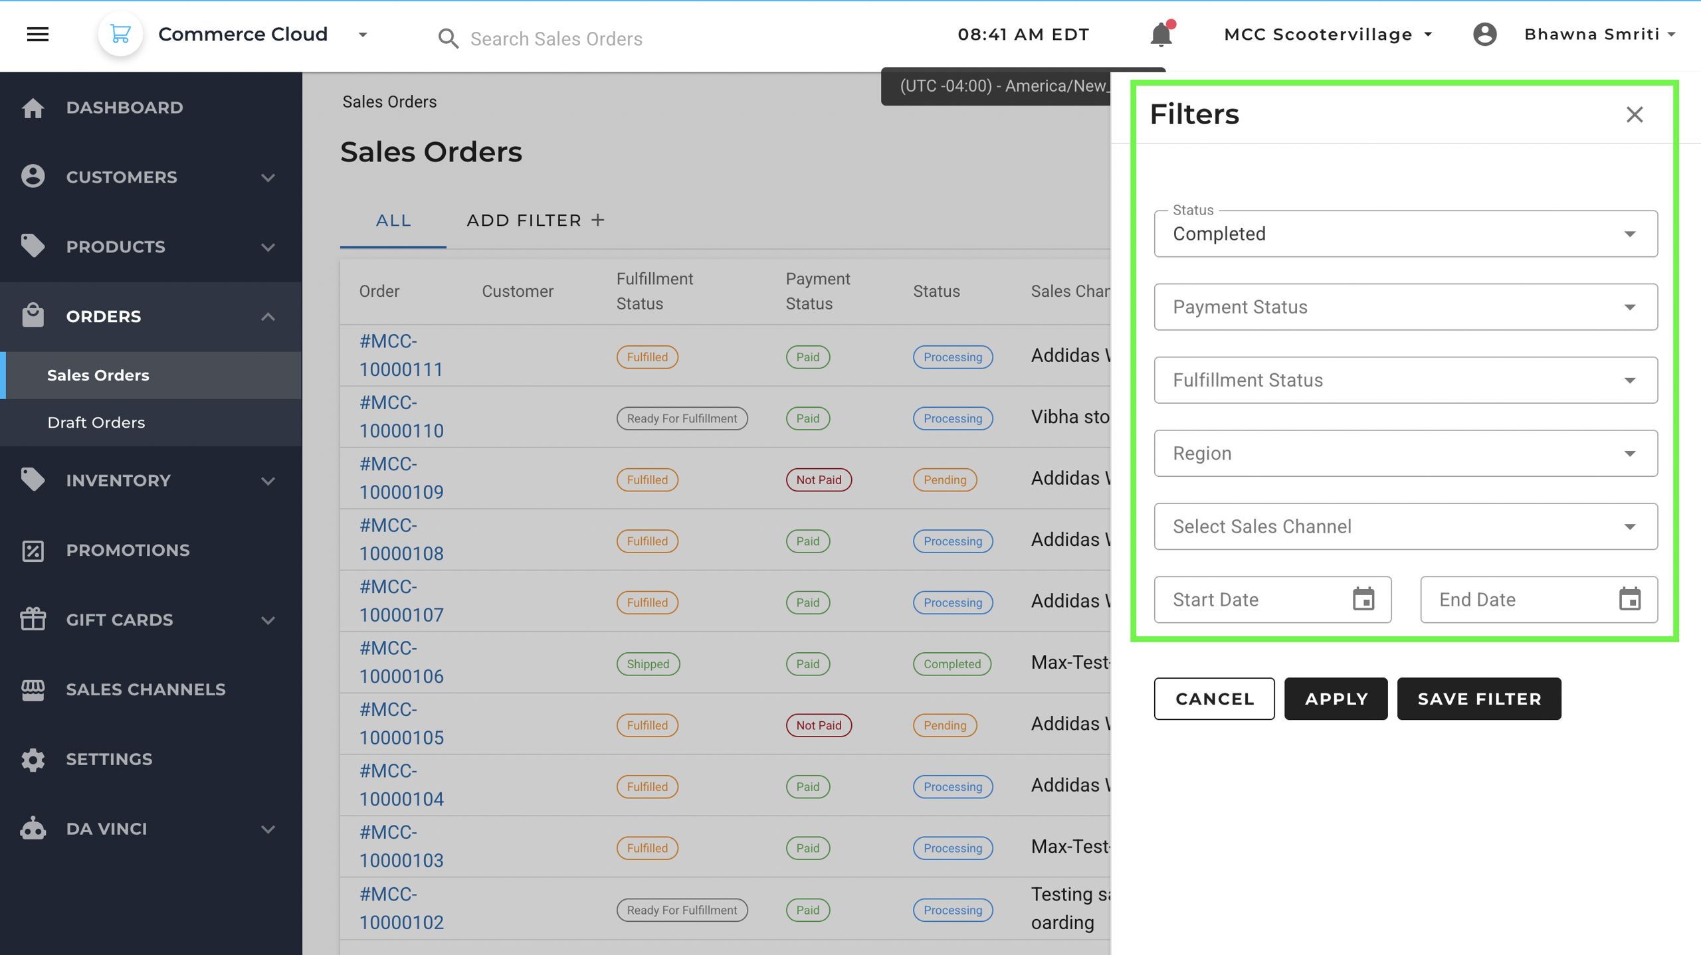Click the Search Sales Orders field

pos(556,39)
